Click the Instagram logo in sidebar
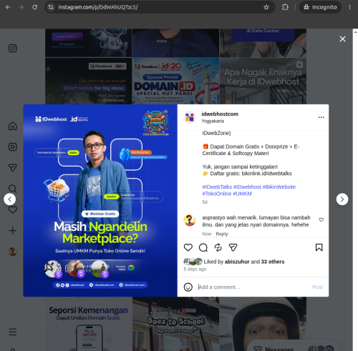Image resolution: width=358 pixels, height=351 pixels. coord(13,48)
